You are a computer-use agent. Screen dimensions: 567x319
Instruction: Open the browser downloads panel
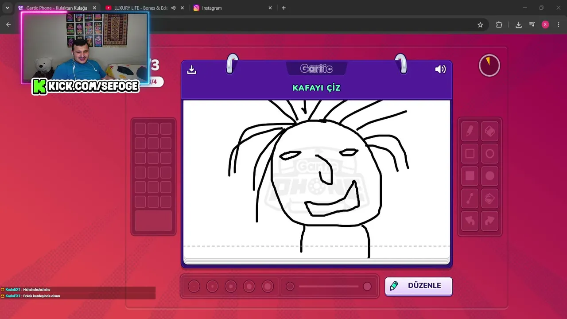tap(519, 25)
